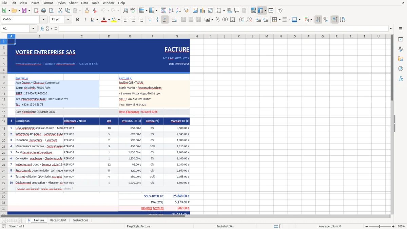Click the zoom out minus button
This screenshot has width=407, height=229.
tap(367, 226)
